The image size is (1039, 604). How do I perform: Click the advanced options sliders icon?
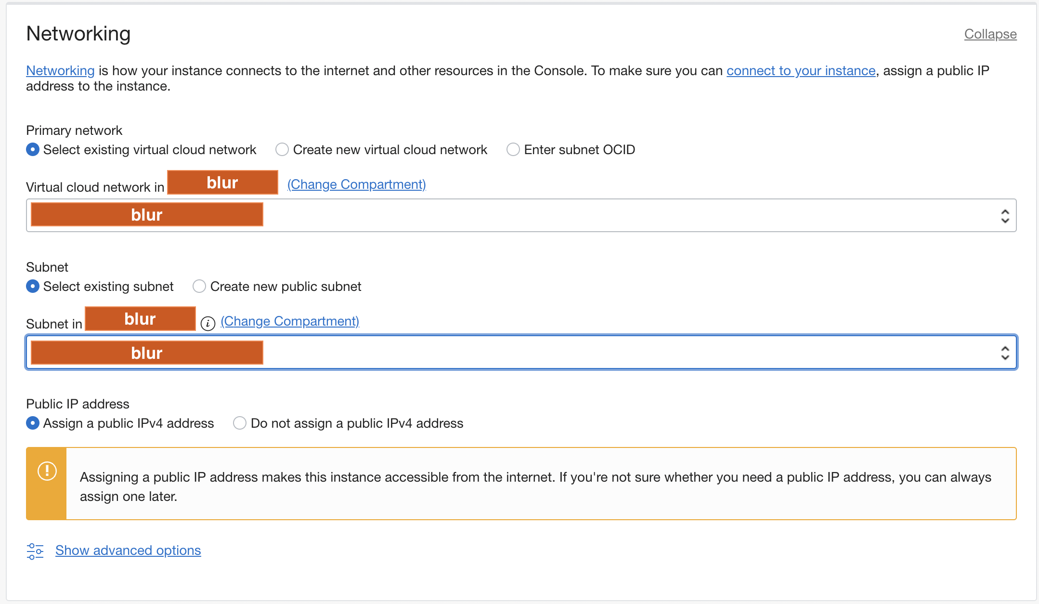[x=35, y=551]
